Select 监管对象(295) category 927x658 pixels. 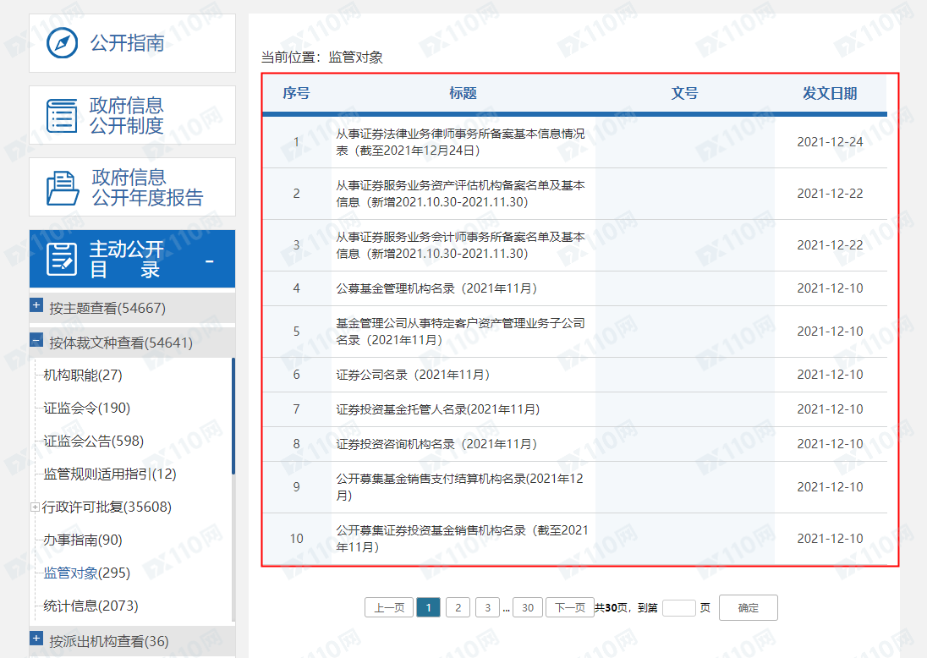point(87,573)
